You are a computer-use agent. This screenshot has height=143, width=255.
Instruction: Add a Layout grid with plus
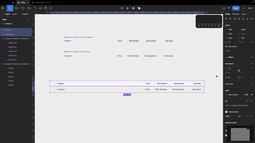(252, 84)
